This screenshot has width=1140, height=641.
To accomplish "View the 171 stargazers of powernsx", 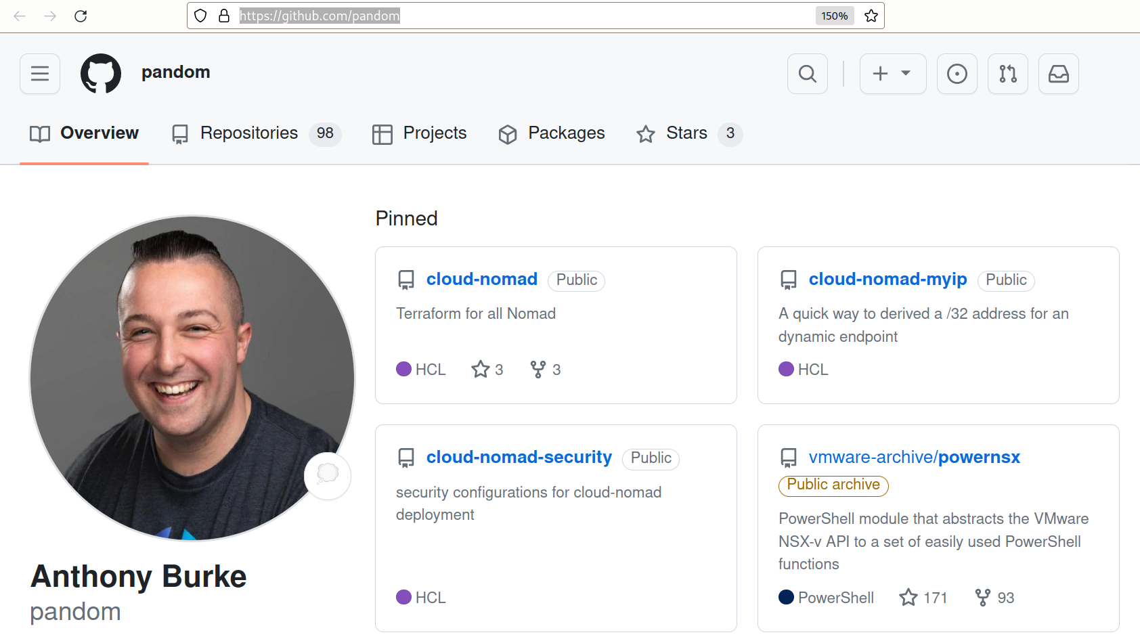I will click(x=923, y=597).
